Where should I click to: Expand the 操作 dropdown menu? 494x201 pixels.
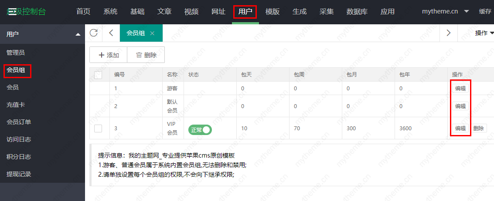click(484, 33)
